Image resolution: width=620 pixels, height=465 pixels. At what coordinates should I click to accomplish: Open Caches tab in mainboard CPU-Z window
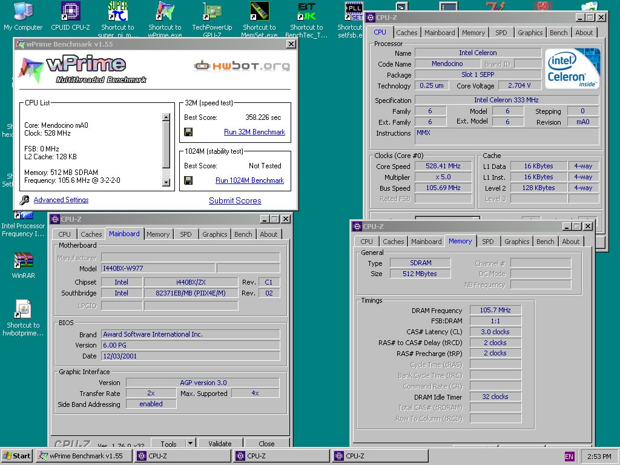[91, 234]
